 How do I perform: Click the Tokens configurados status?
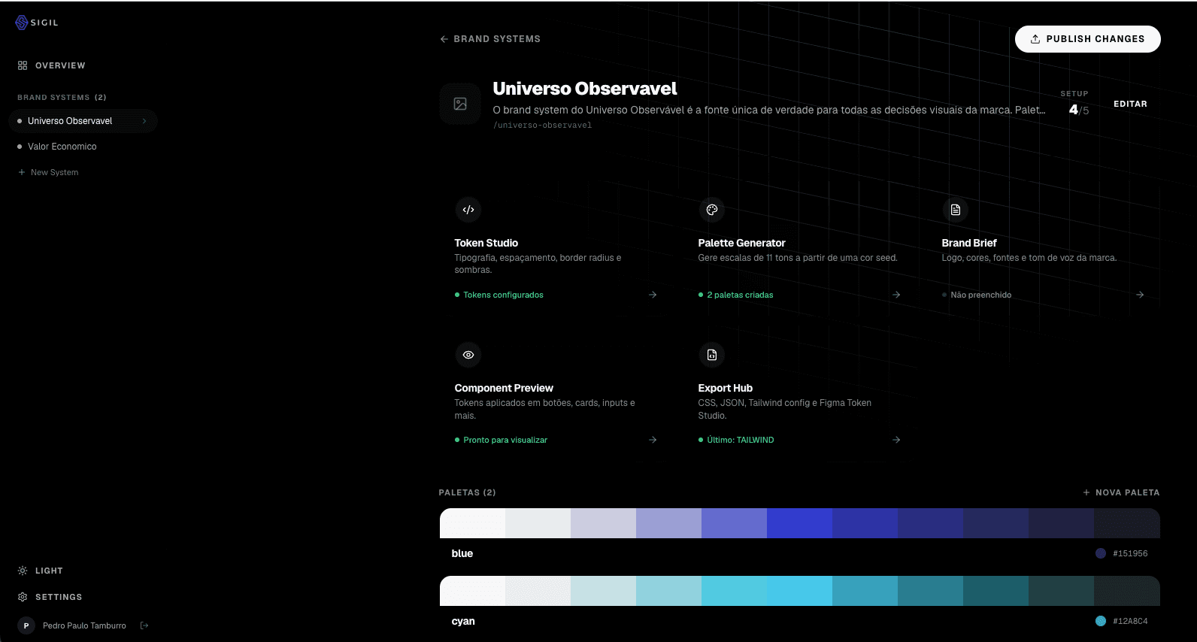pyautogui.click(x=499, y=295)
